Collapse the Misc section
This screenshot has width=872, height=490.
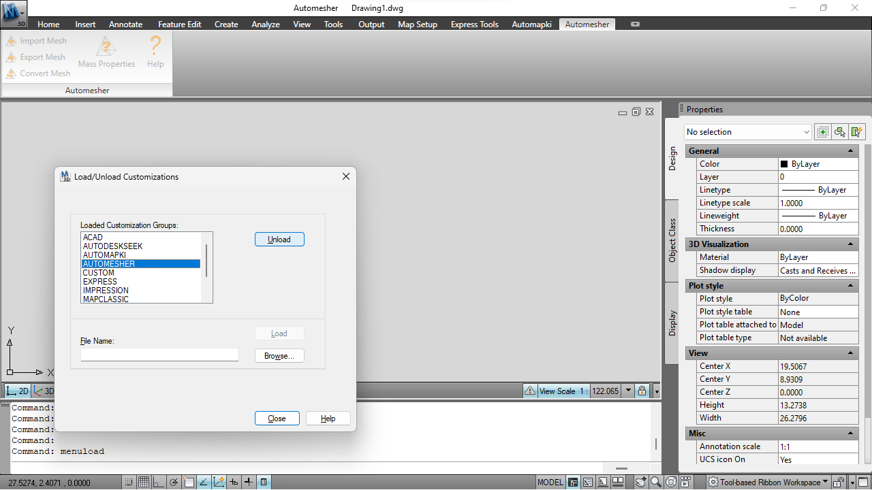click(x=851, y=434)
